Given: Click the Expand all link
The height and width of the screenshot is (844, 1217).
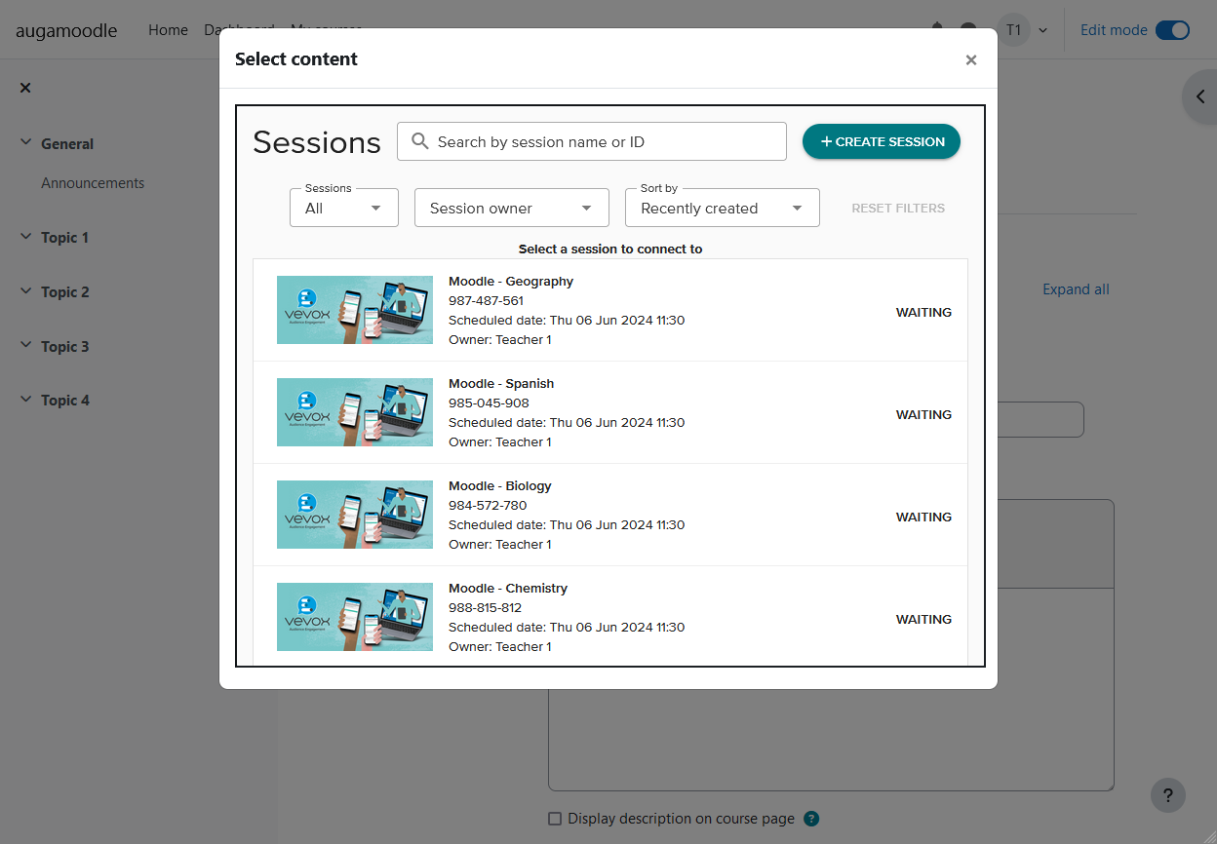Looking at the screenshot, I should click(x=1076, y=289).
